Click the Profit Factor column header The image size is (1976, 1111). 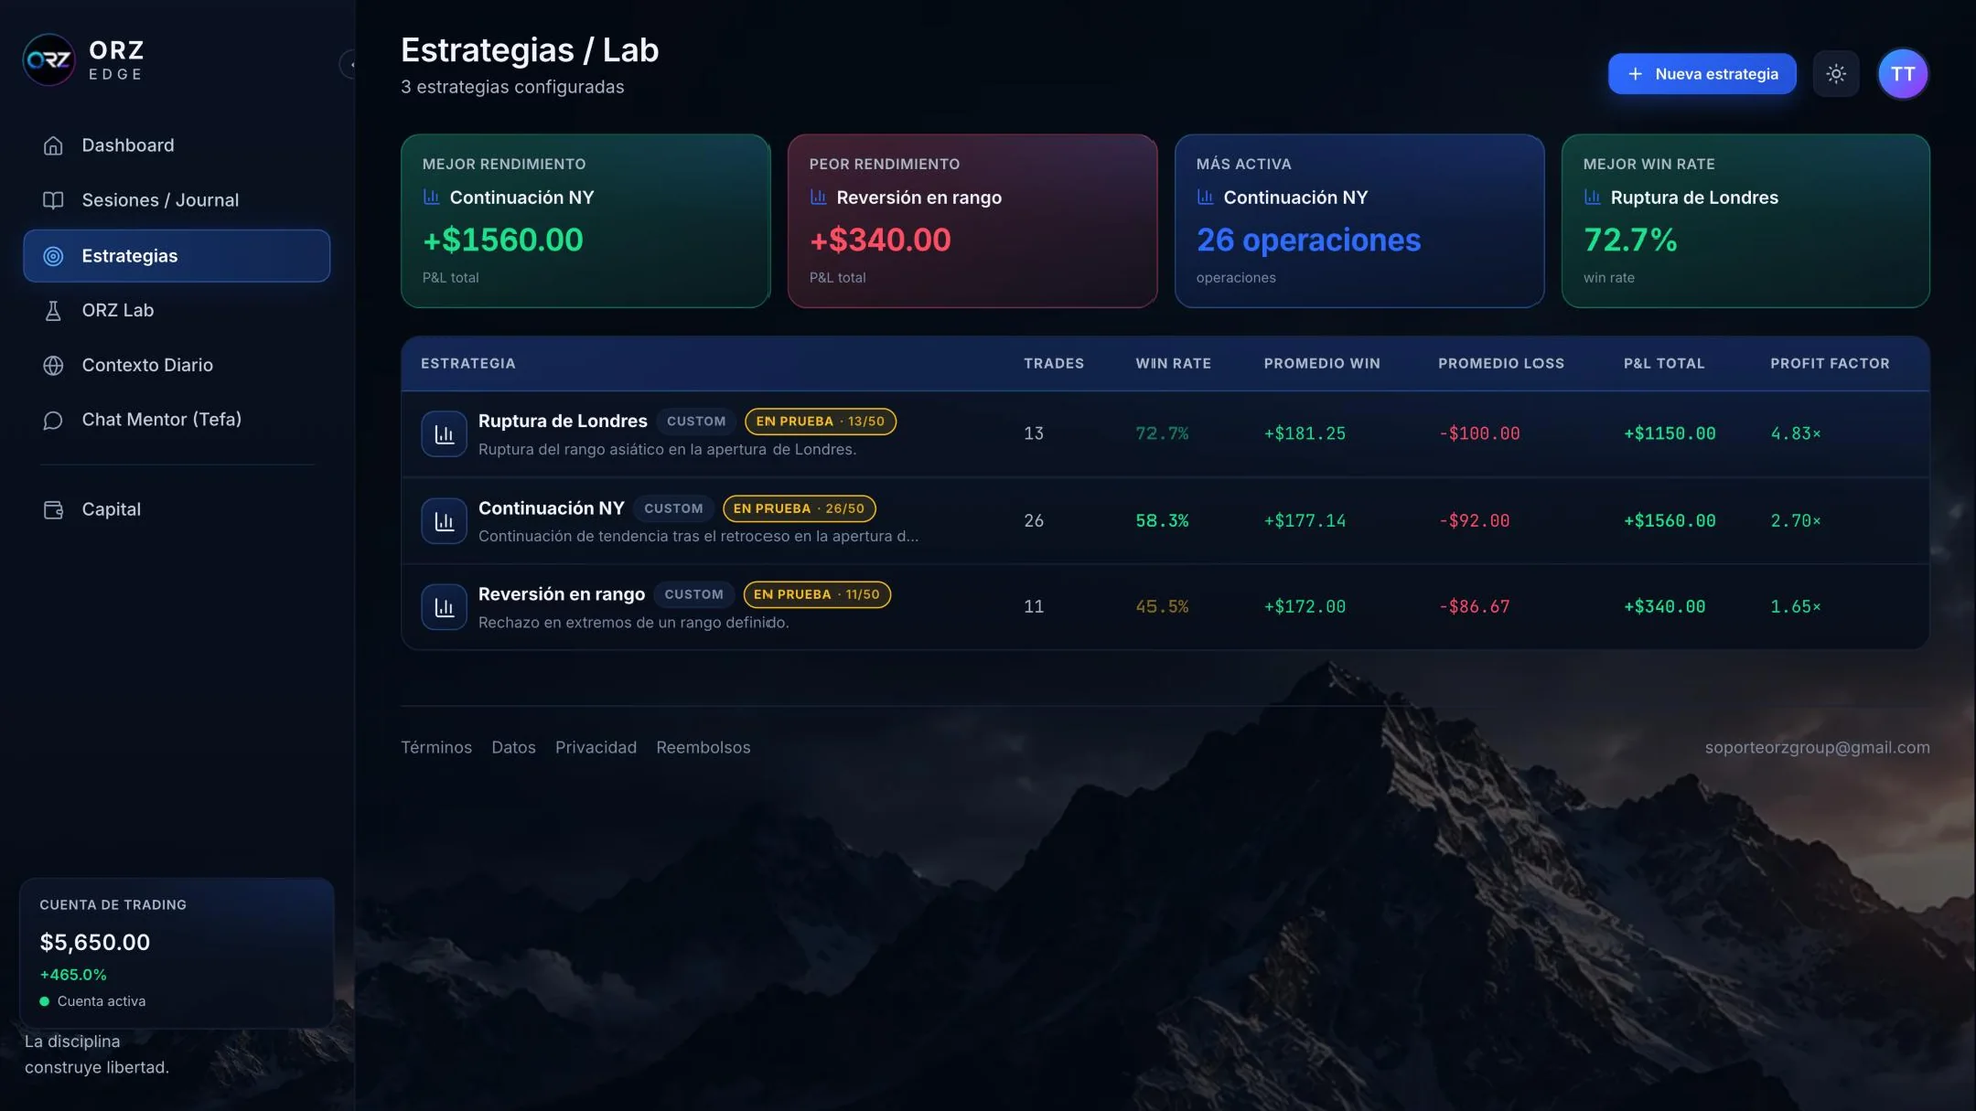coord(1830,363)
